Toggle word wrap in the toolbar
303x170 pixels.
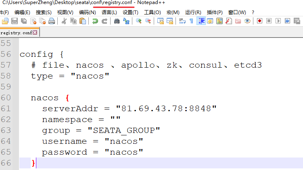point(182,21)
